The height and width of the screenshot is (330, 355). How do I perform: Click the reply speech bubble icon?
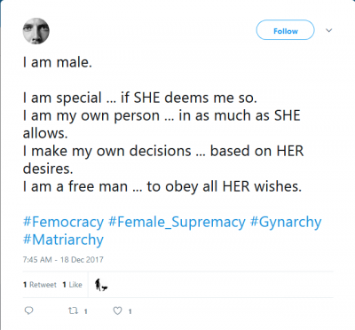click(x=28, y=310)
